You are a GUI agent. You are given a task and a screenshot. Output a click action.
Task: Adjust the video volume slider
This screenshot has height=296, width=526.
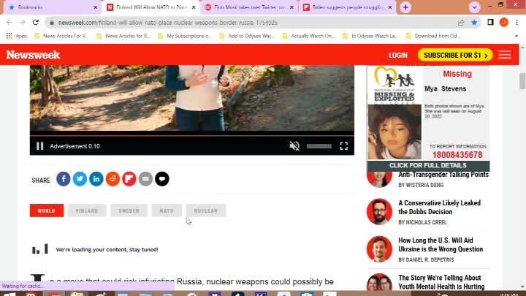coord(319,146)
